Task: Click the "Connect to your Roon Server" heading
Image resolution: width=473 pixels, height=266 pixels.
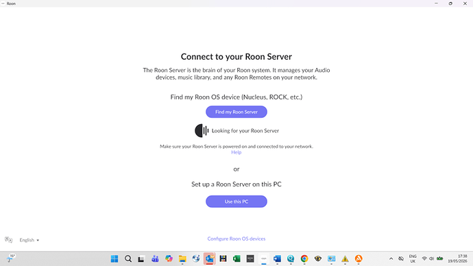Action: [x=236, y=57]
